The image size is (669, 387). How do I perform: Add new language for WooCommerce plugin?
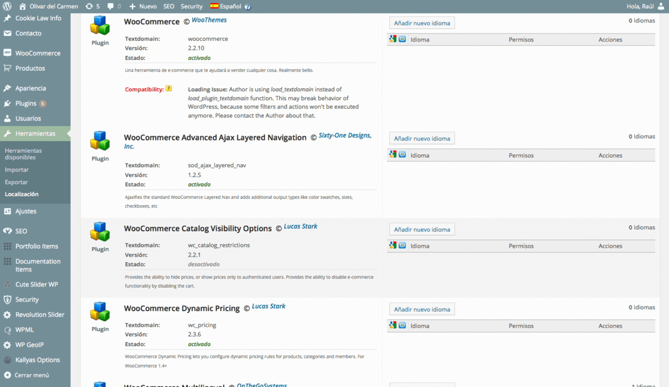(422, 23)
